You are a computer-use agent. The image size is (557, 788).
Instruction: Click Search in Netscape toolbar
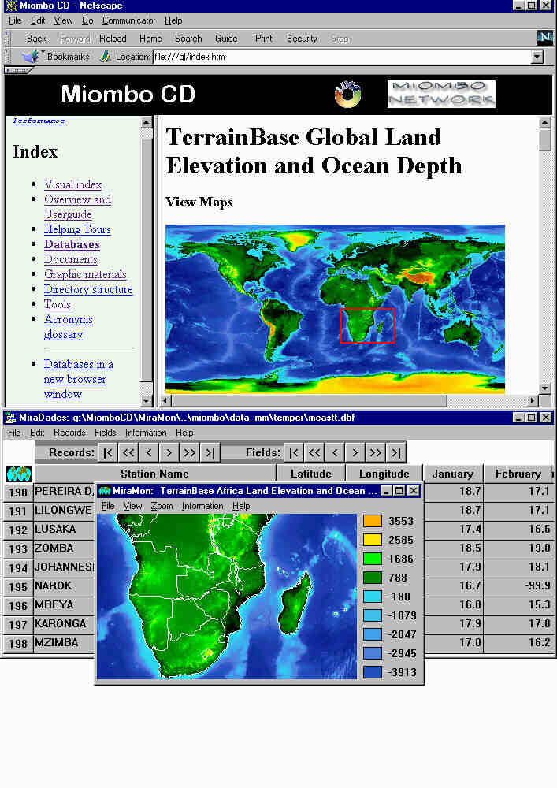click(188, 39)
